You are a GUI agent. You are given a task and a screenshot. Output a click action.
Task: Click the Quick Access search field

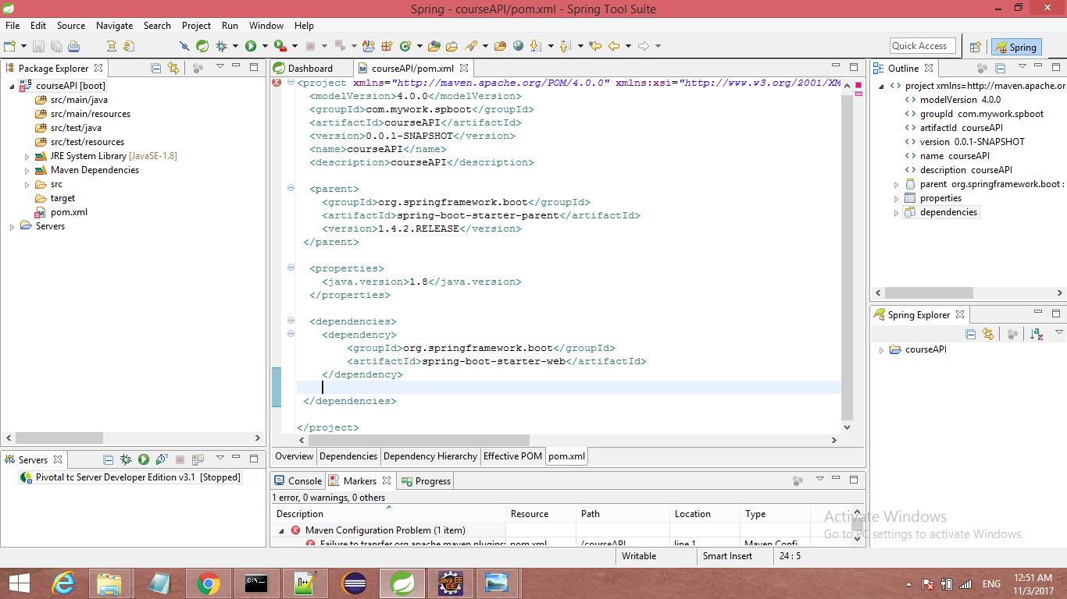(x=922, y=46)
